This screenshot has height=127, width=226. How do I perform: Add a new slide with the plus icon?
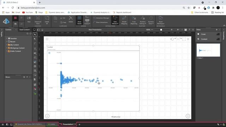(216, 30)
